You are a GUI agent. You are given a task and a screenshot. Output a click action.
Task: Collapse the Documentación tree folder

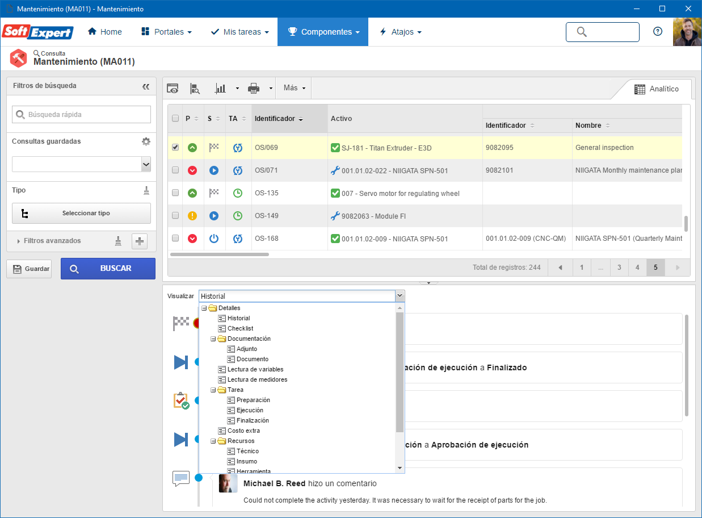click(213, 339)
